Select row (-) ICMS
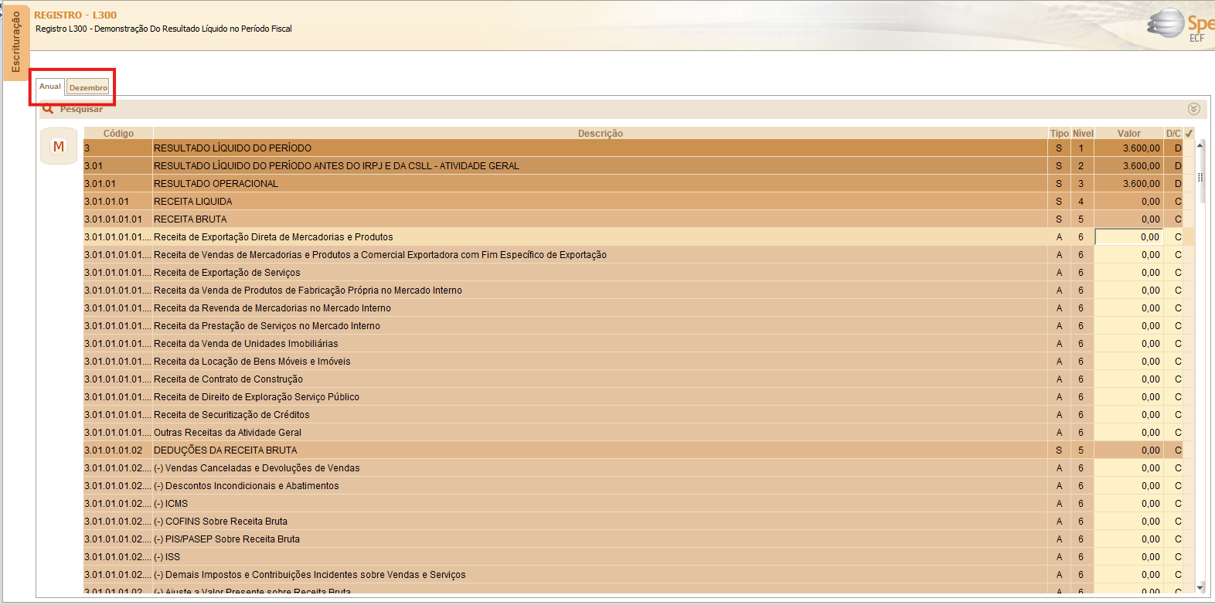This screenshot has height=605, width=1215. point(638,503)
